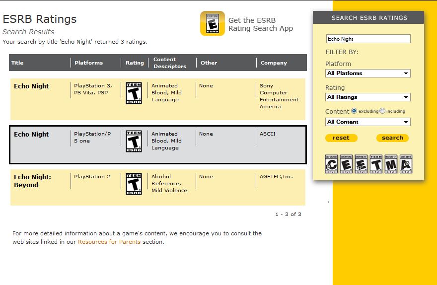
Task: Click '1 - 3 of 3' pagination text
Action: point(288,214)
